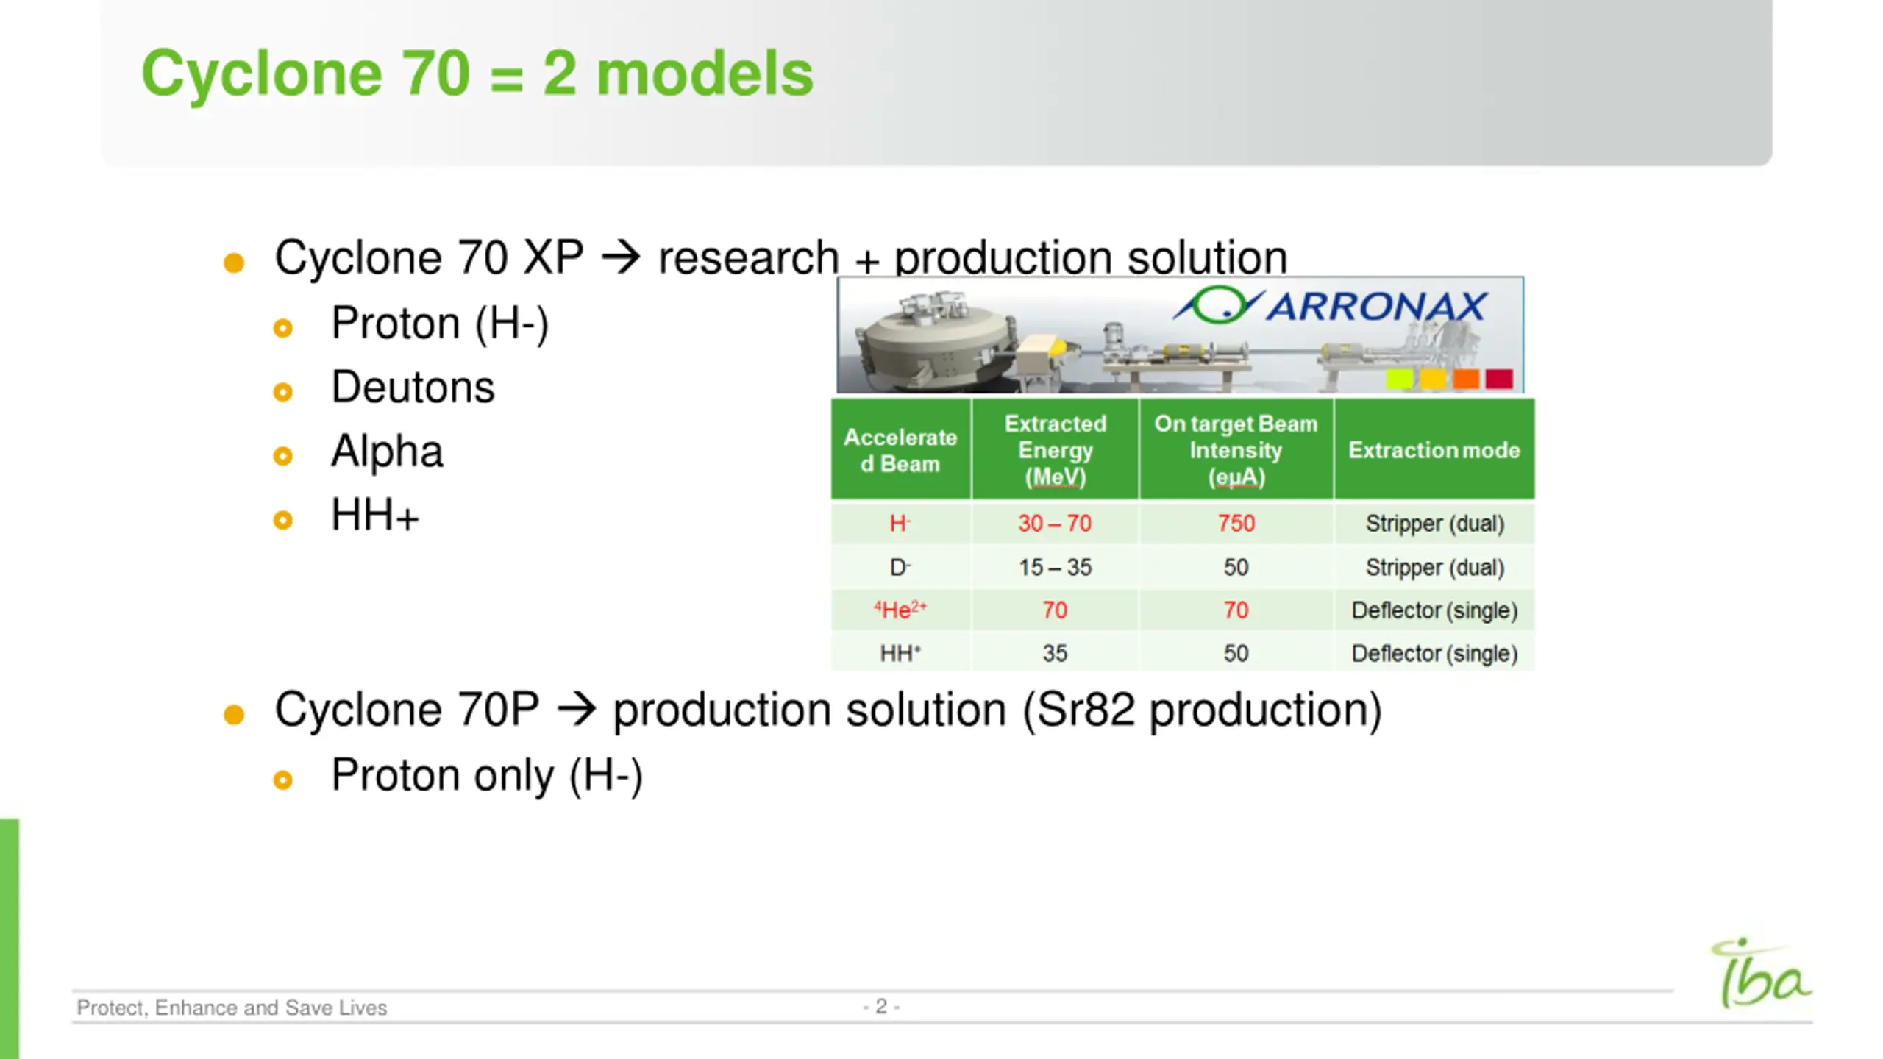The height and width of the screenshot is (1059, 1883).
Task: Click the '750' intensity cell
Action: (1236, 523)
